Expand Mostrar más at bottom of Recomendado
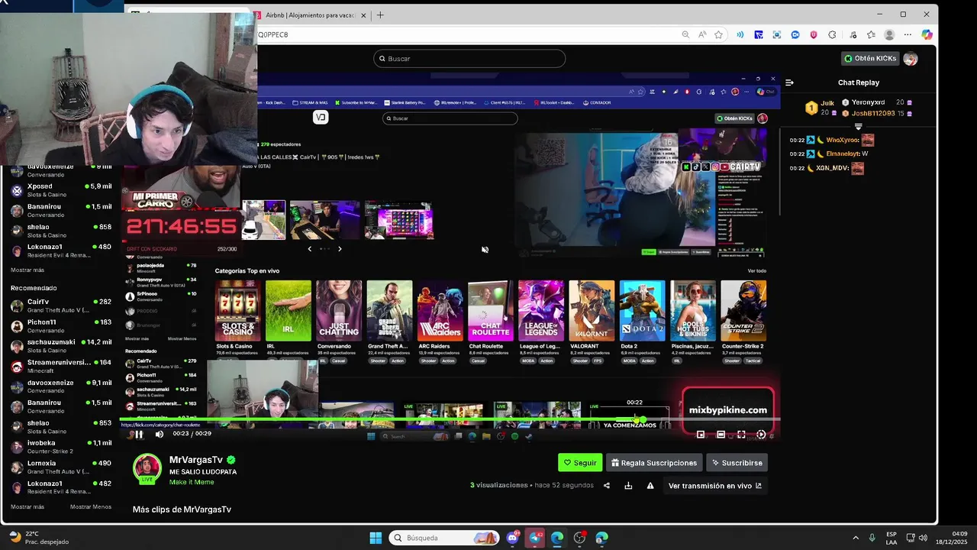 click(27, 506)
